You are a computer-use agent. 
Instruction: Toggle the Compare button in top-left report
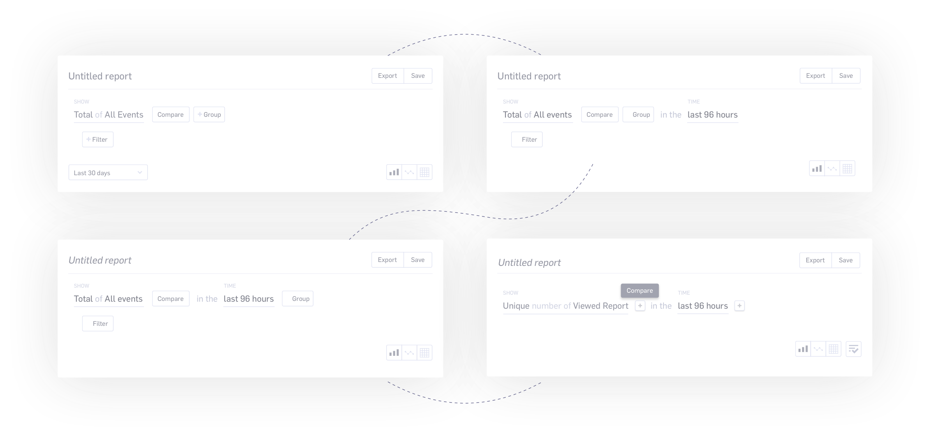171,114
